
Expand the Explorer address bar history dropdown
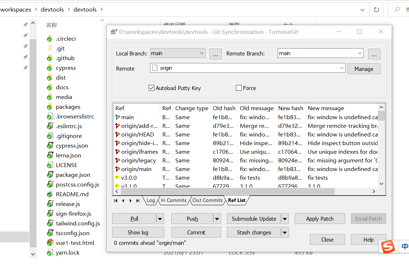[x=362, y=10]
